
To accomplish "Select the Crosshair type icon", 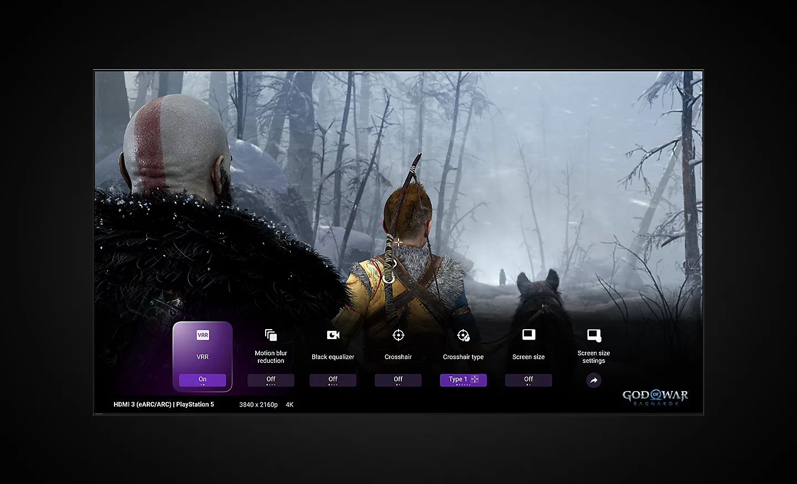I will click(463, 335).
